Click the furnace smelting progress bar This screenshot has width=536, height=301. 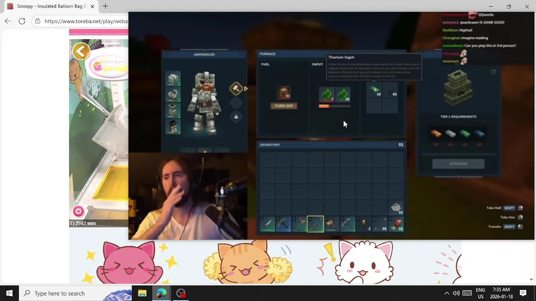pos(335,106)
